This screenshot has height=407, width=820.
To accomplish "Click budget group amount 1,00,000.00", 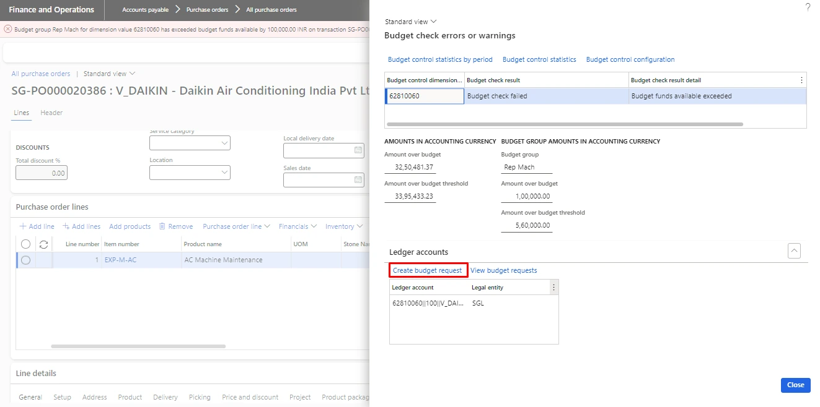I will coord(527,196).
